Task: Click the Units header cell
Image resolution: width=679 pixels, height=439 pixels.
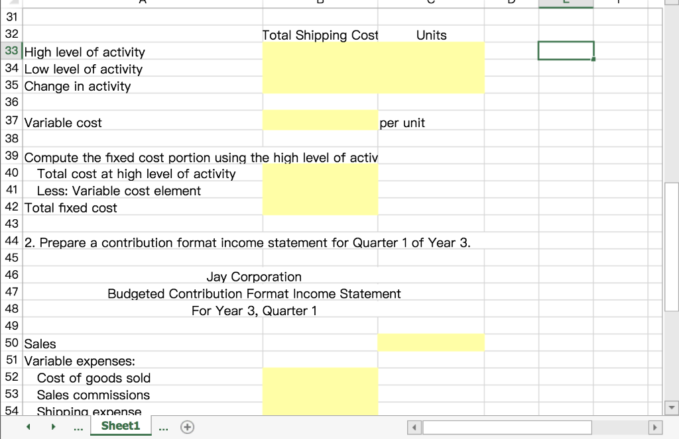Action: [431, 34]
